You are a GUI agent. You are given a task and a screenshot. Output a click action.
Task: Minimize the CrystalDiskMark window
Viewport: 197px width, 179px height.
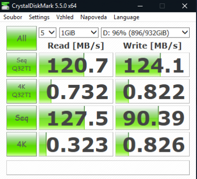pyautogui.click(x=140, y=6)
